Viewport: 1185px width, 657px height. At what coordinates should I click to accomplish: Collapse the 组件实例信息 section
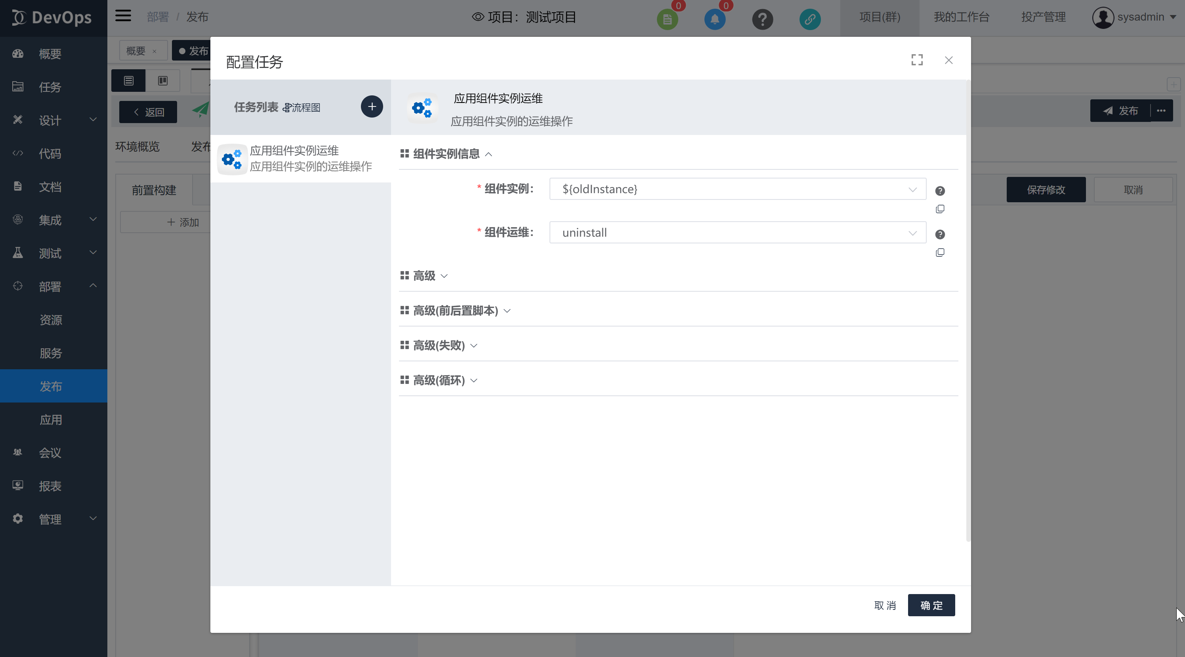point(446,154)
